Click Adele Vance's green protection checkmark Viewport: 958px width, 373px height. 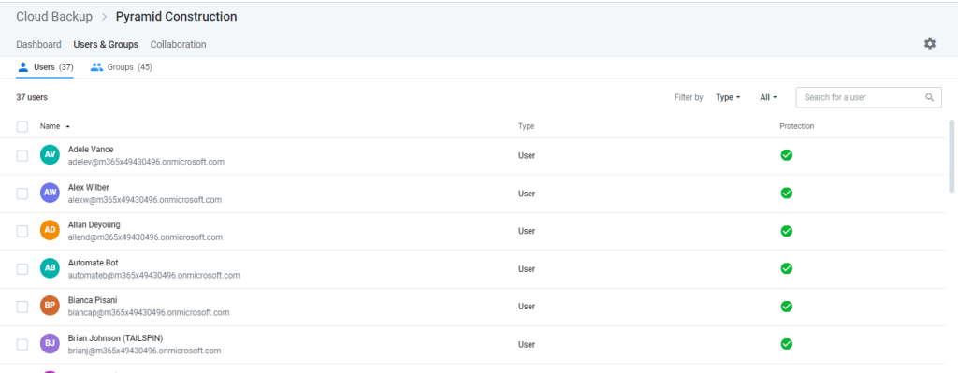click(787, 155)
